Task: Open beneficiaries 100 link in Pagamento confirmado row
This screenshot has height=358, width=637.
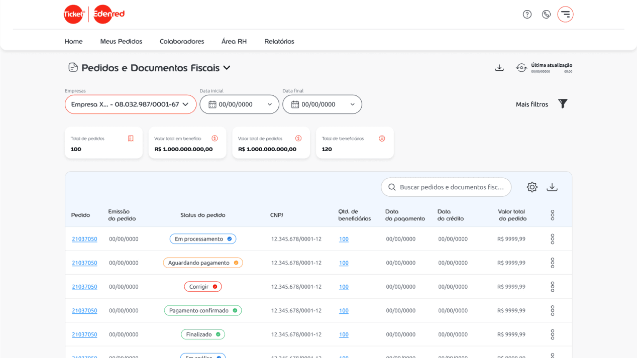Action: click(344, 310)
